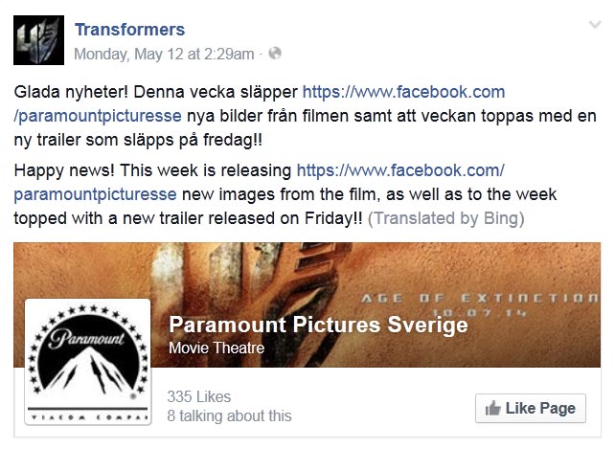Open the Transformers page name link
The height and width of the screenshot is (449, 615).
pyautogui.click(x=129, y=30)
